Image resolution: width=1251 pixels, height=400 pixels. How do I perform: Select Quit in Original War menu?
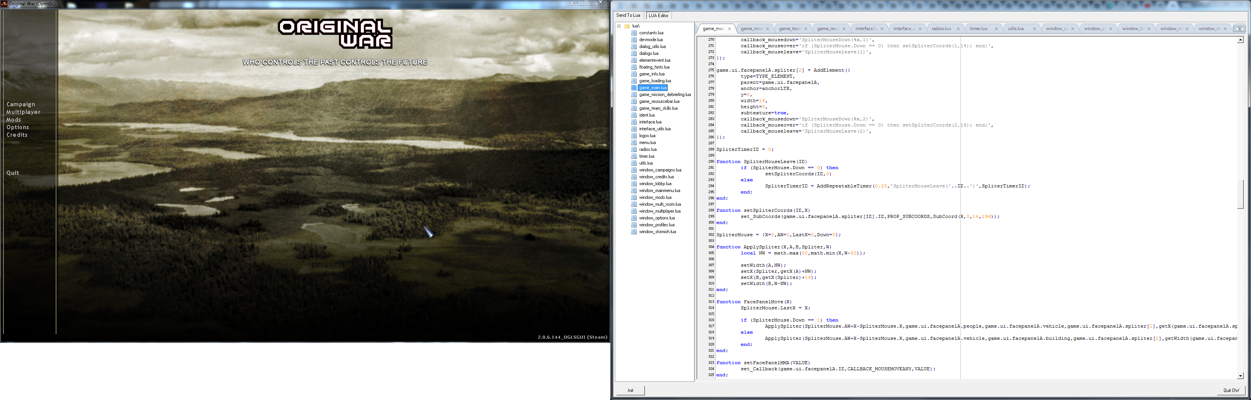click(x=13, y=173)
